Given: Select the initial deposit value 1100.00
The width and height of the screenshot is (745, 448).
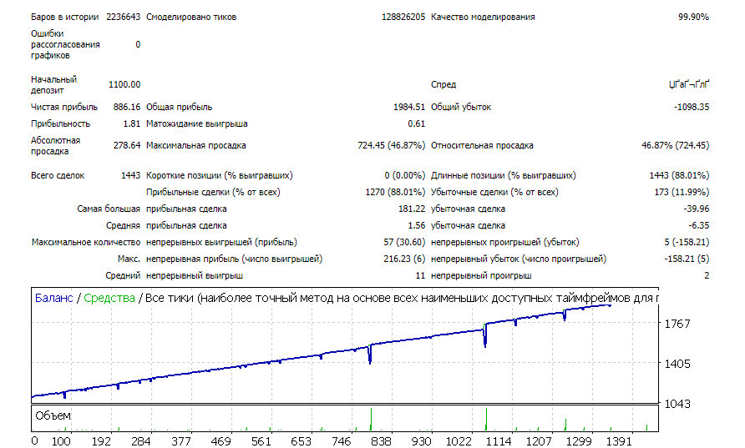Looking at the screenshot, I should pyautogui.click(x=124, y=84).
